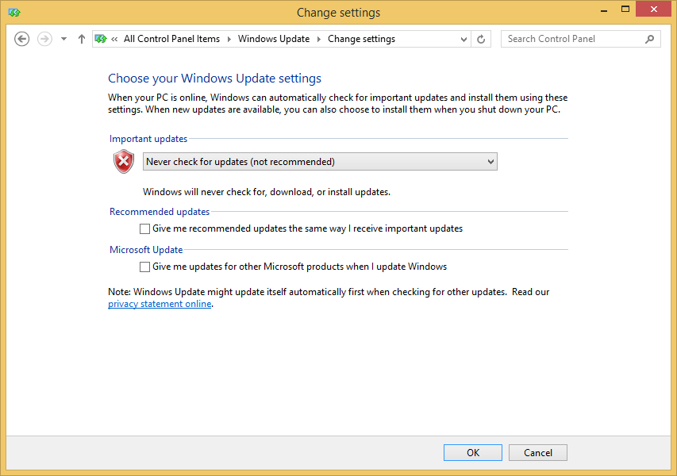This screenshot has width=677, height=476.
Task: Select All Control Panel Items breadcrumb
Action: coord(171,39)
